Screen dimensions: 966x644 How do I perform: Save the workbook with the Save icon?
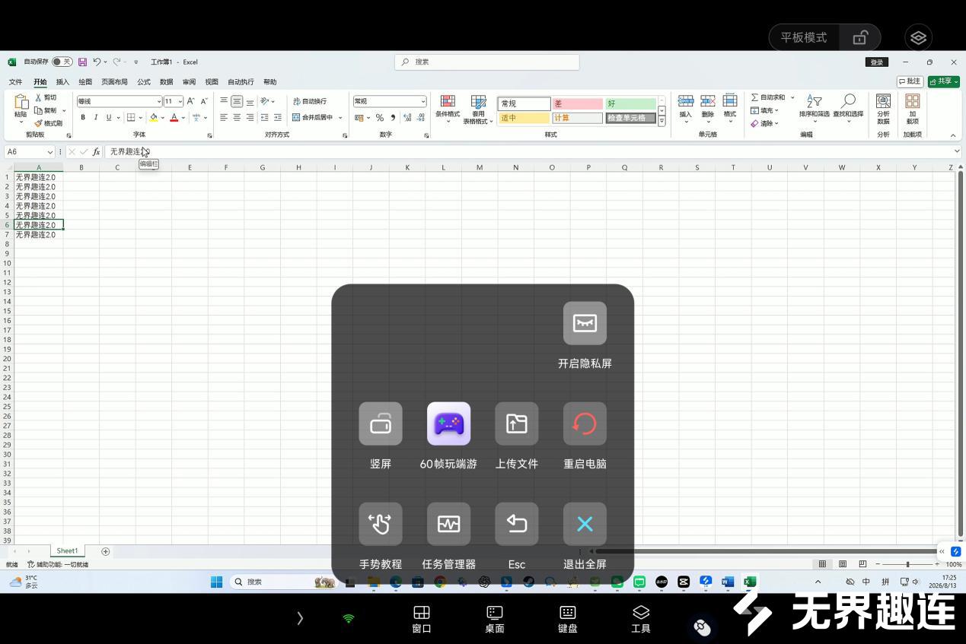[82, 62]
